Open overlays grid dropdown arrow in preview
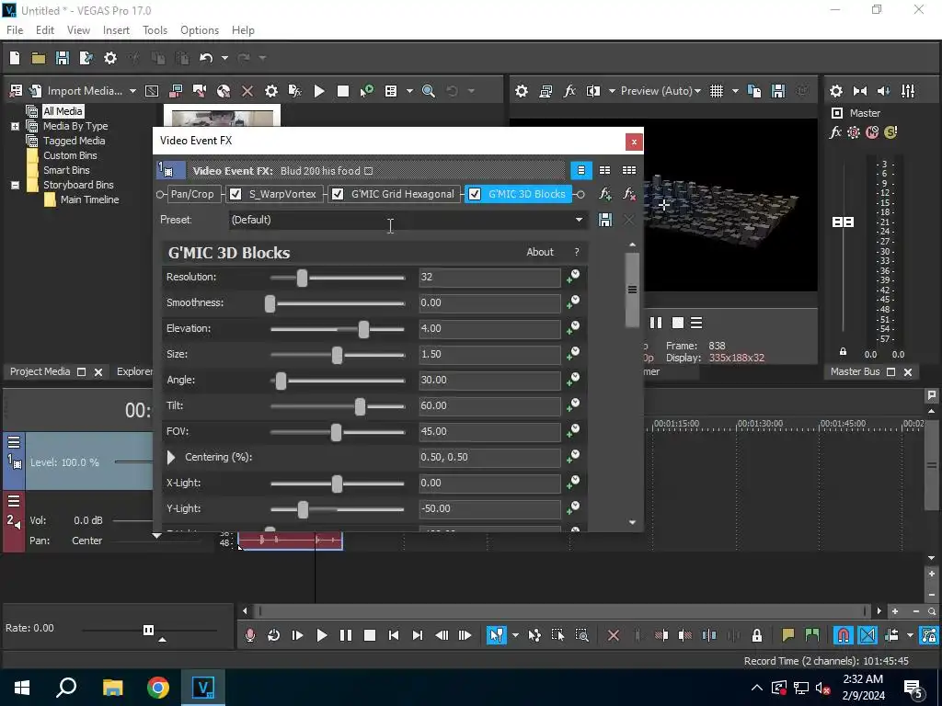The height and width of the screenshot is (706, 942). (735, 91)
